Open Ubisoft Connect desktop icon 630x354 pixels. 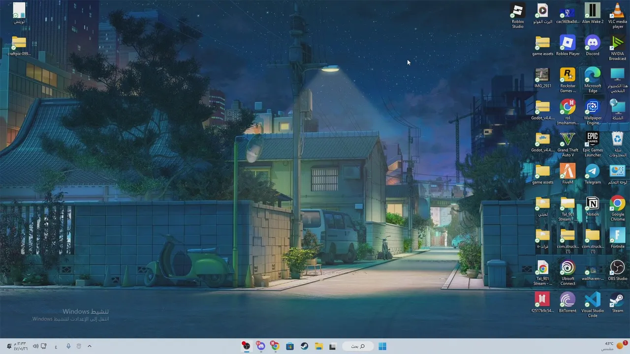[567, 273]
